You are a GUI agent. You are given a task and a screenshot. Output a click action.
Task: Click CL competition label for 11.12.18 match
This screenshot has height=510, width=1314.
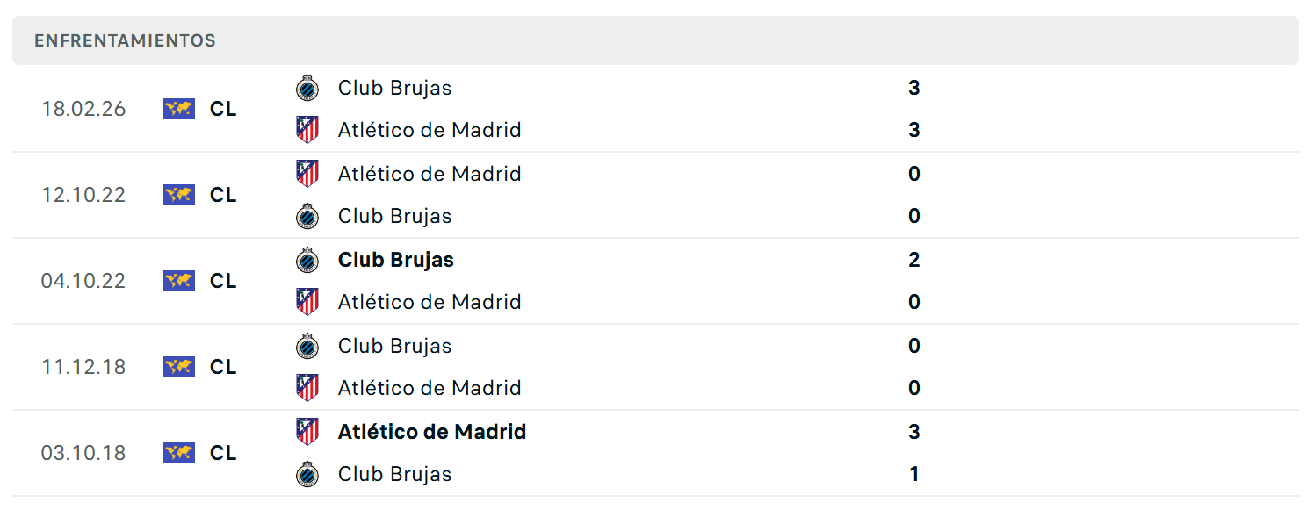[223, 367]
